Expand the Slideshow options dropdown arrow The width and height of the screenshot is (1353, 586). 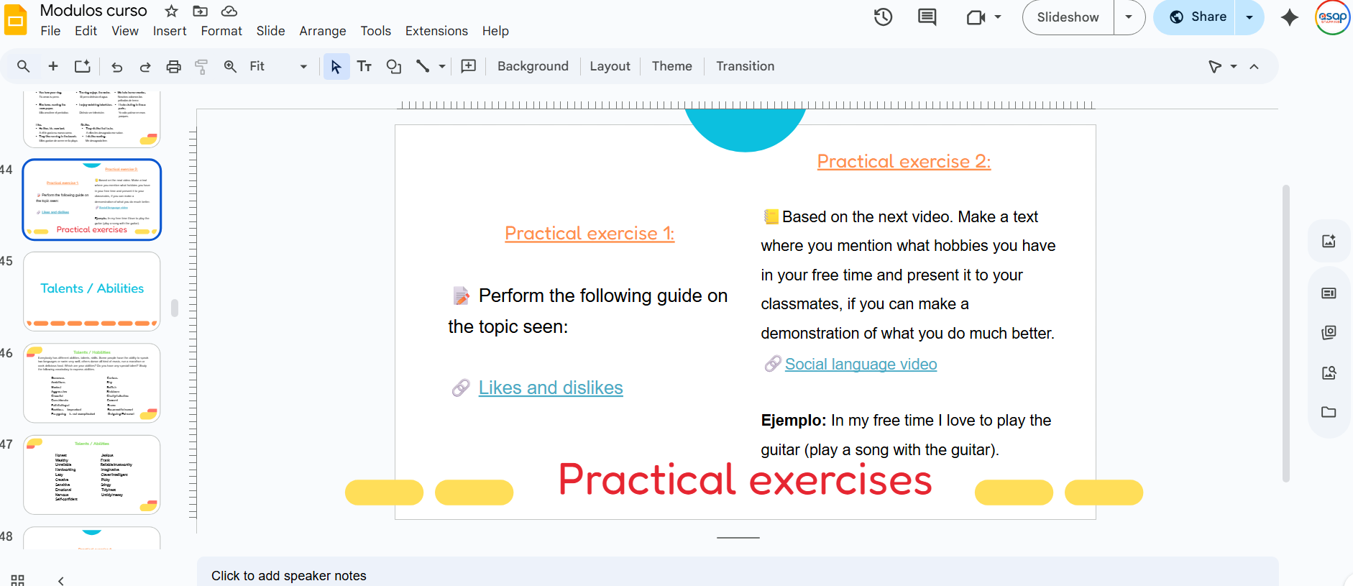point(1129,17)
